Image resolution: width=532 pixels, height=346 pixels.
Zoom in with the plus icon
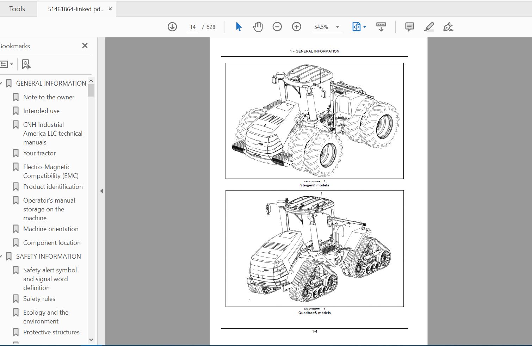pos(297,27)
